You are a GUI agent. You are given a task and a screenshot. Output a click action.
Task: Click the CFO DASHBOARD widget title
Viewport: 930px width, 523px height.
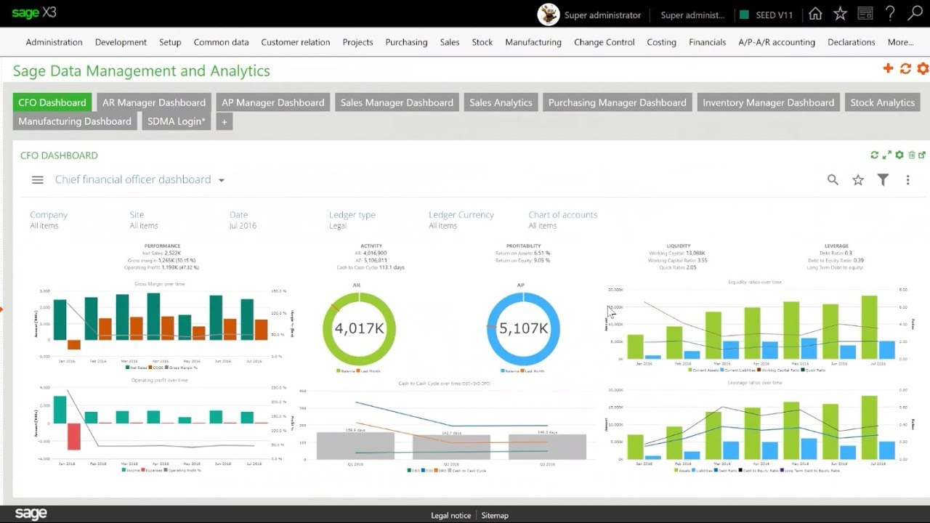click(59, 155)
